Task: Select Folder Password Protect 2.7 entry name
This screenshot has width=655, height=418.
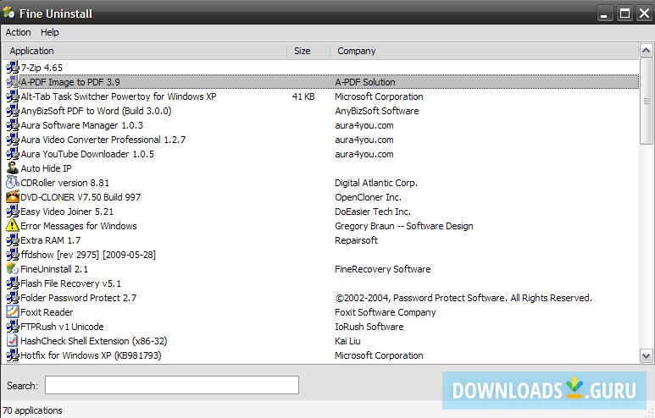Action: coord(79,298)
